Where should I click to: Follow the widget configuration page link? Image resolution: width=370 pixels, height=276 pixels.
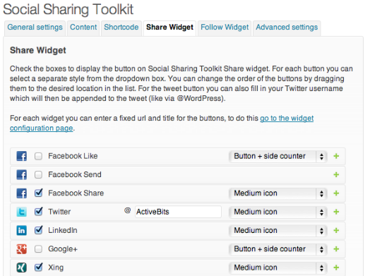(x=162, y=123)
